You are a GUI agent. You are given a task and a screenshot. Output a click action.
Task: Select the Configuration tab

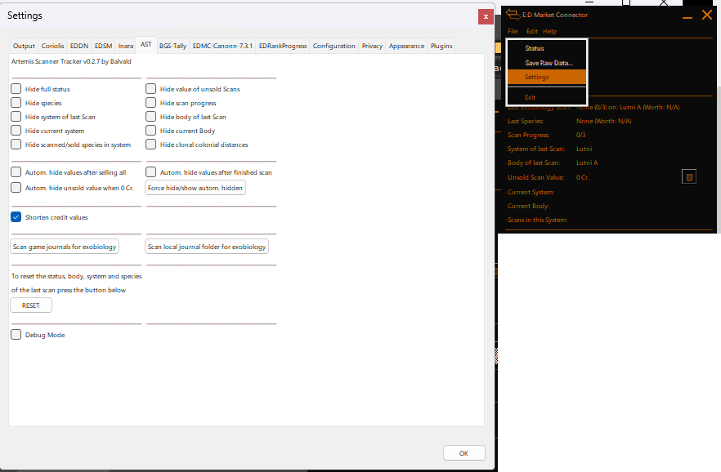pyautogui.click(x=334, y=46)
